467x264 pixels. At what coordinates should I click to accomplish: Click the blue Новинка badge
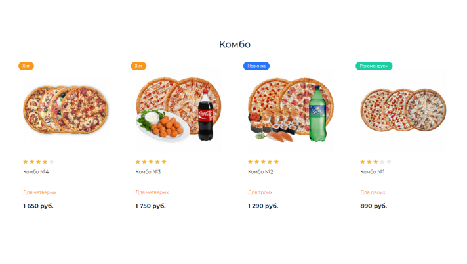coord(256,66)
